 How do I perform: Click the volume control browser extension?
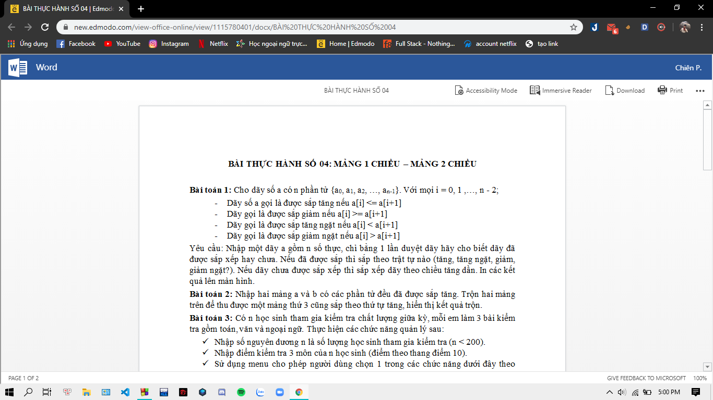click(x=661, y=27)
